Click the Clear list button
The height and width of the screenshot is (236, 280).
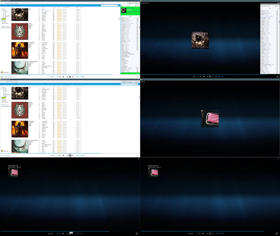tap(128, 5)
